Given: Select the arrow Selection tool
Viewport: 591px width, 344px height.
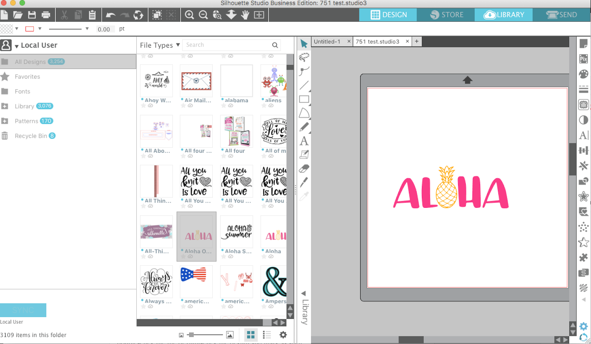Looking at the screenshot, I should [304, 44].
